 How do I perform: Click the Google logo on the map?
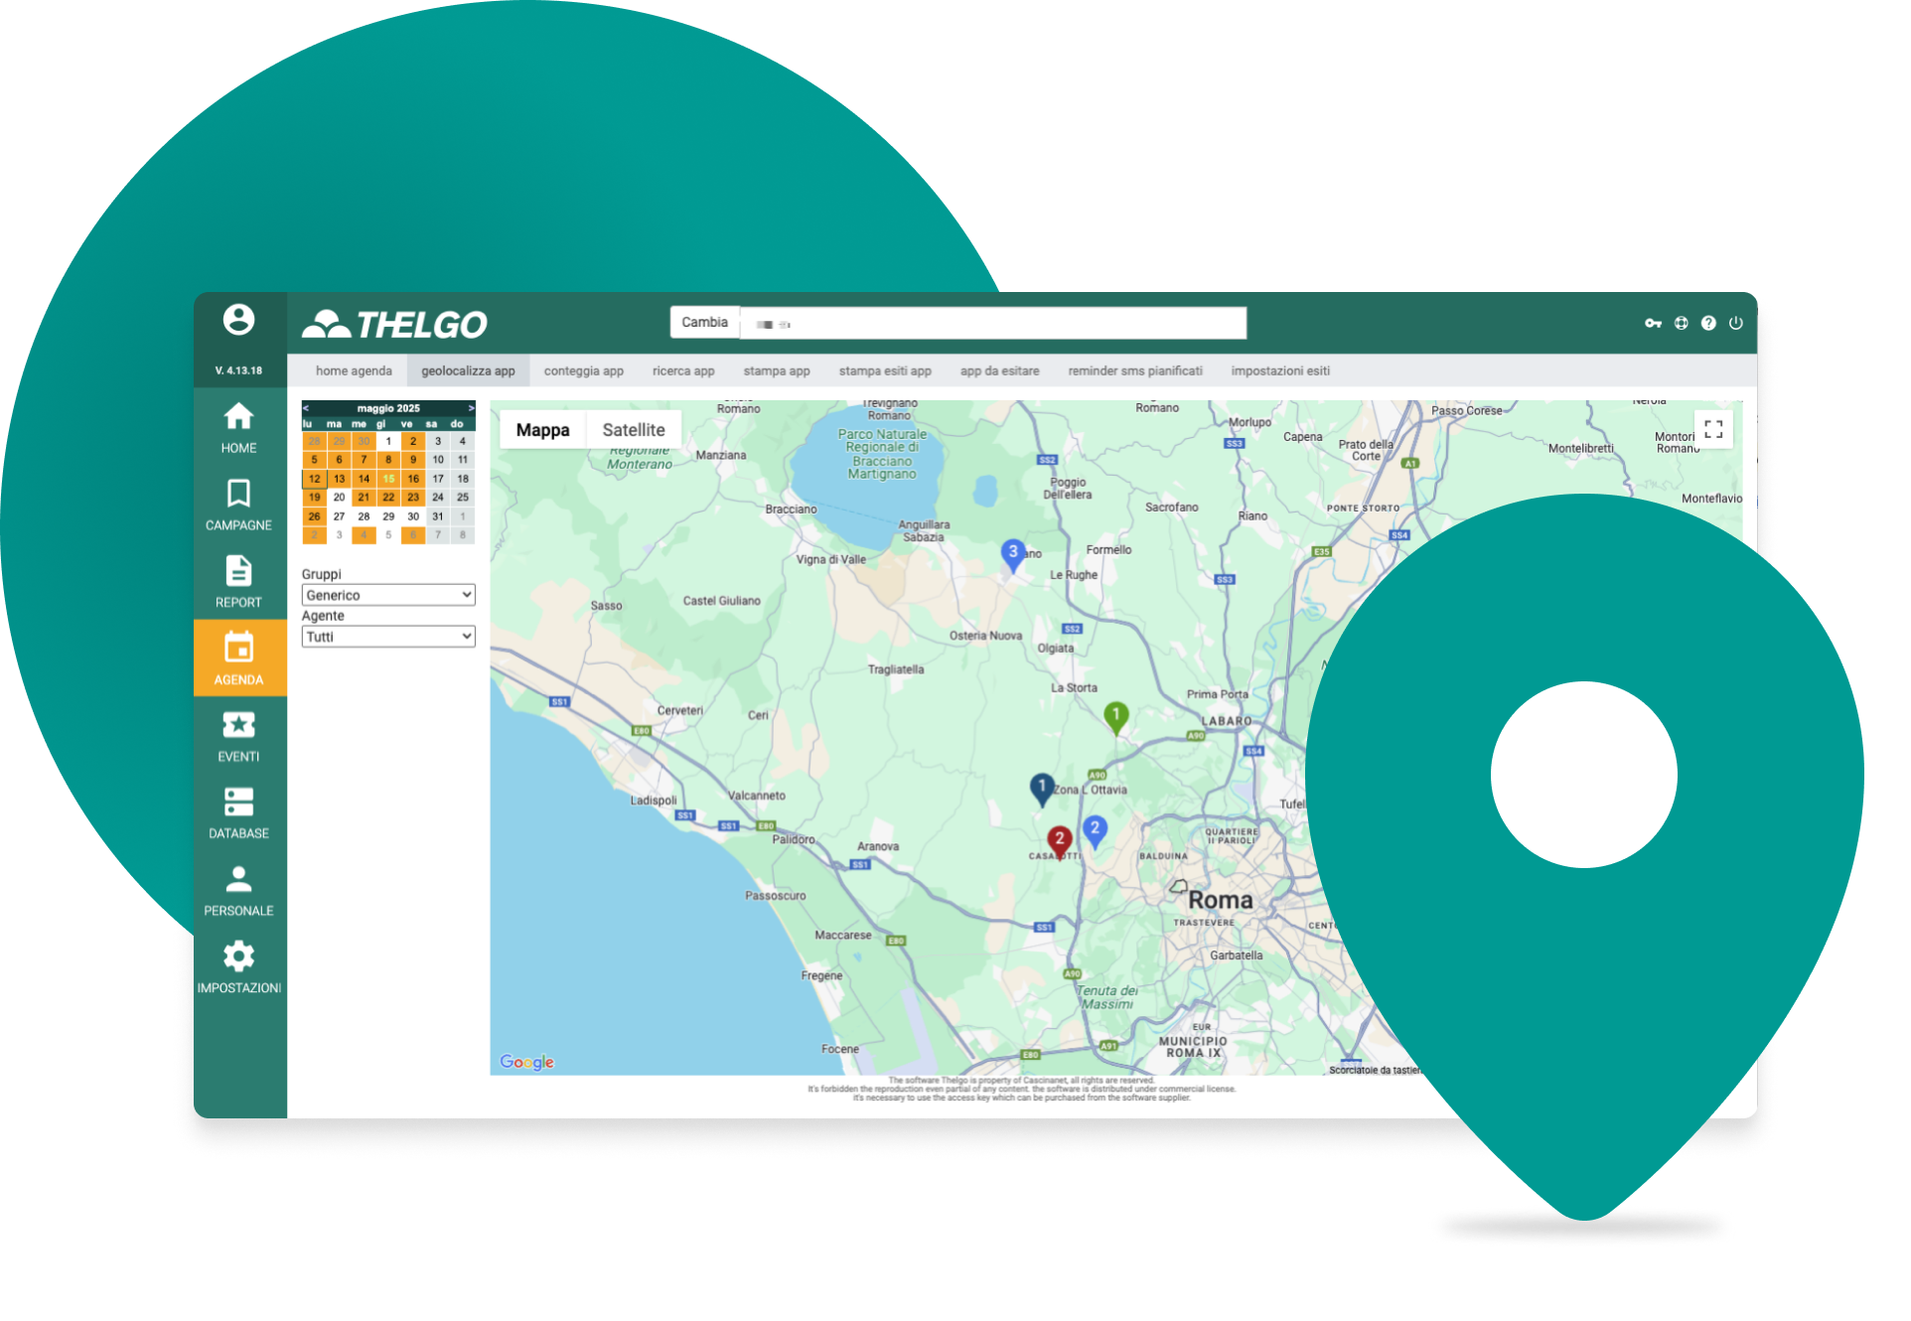pos(526,1062)
